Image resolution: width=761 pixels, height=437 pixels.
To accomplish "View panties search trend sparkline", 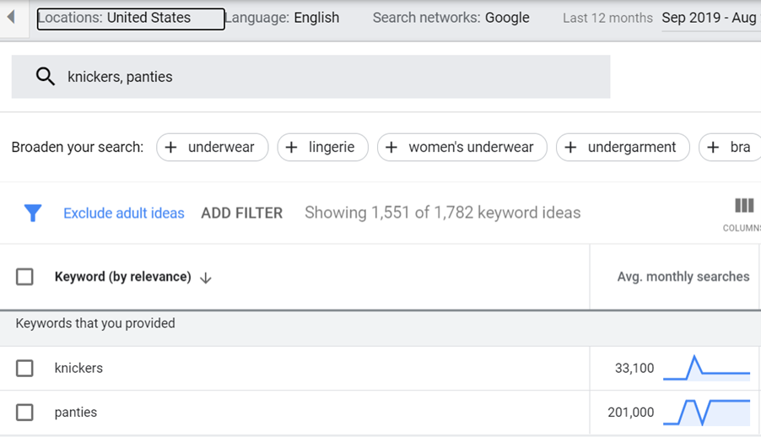I will pyautogui.click(x=707, y=413).
